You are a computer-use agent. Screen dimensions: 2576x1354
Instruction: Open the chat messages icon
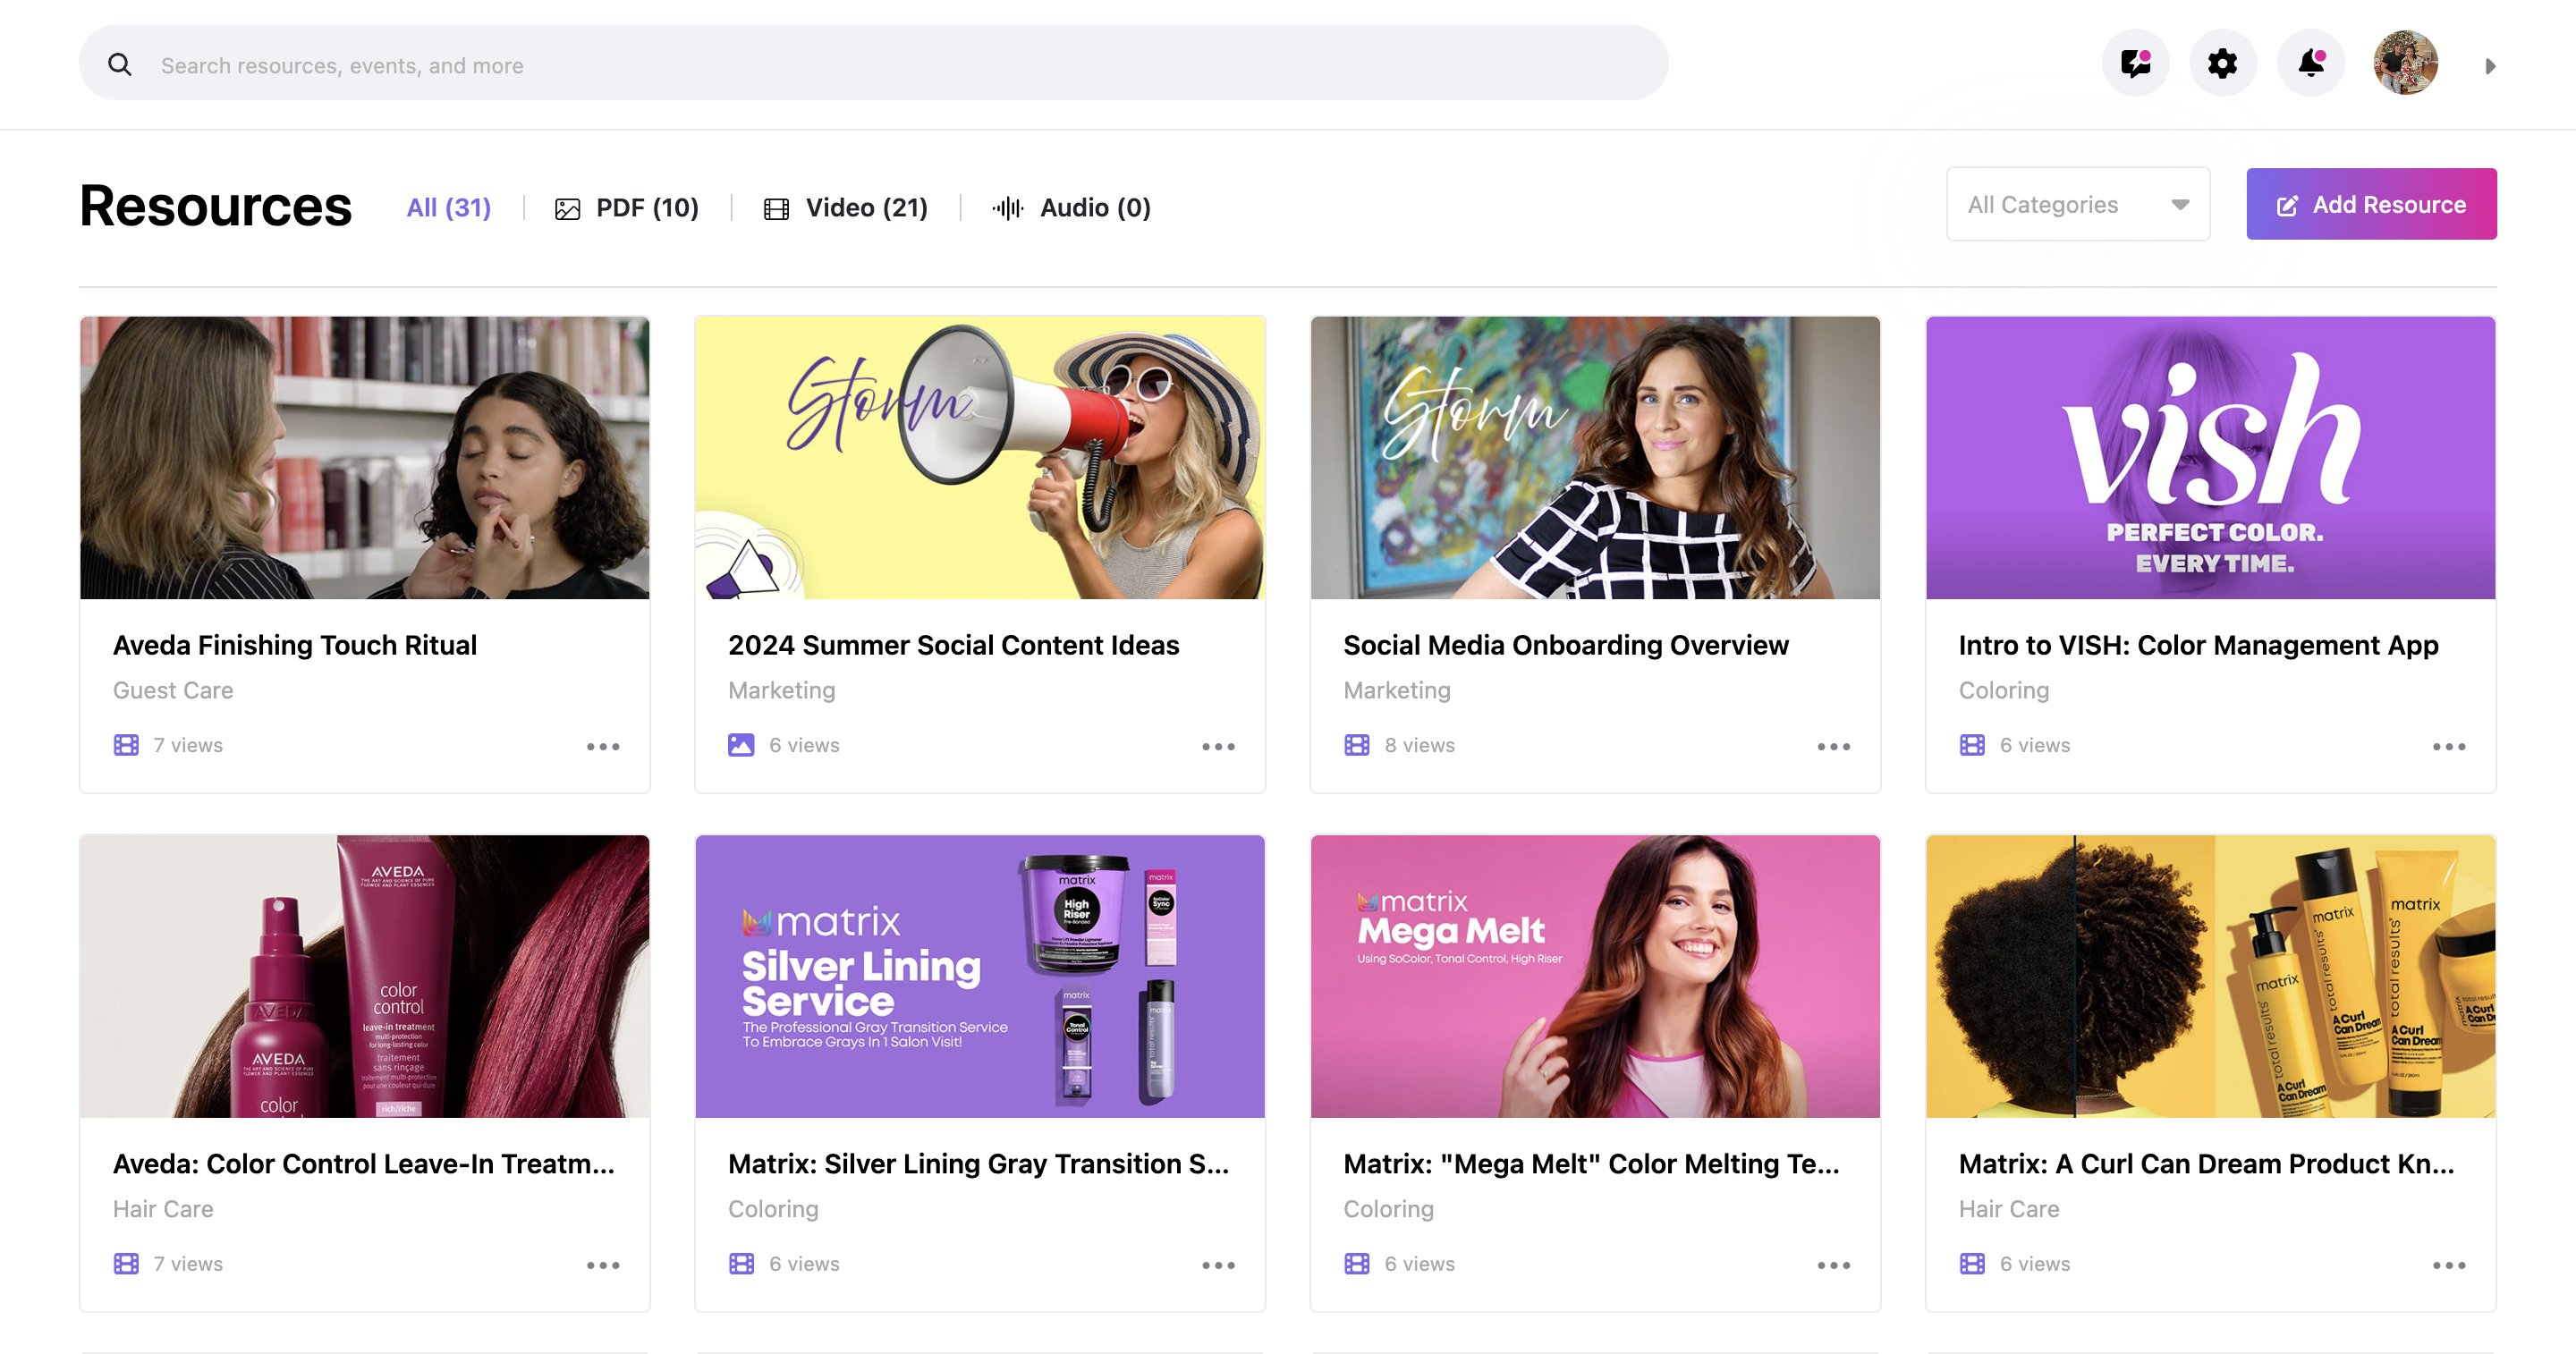[x=2135, y=64]
